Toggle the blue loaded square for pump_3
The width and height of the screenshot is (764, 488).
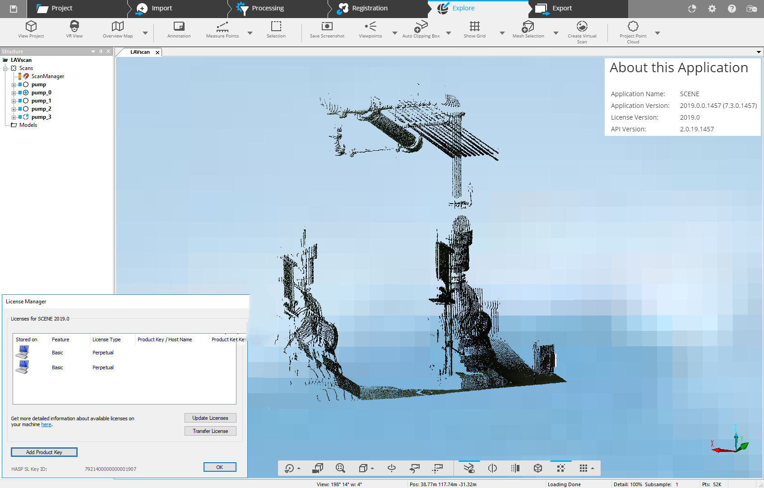coord(20,117)
